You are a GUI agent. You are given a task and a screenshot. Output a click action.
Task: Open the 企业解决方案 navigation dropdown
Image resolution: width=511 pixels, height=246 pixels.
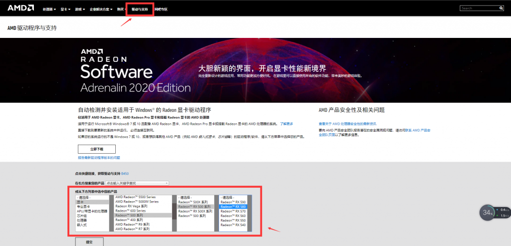pos(101,9)
